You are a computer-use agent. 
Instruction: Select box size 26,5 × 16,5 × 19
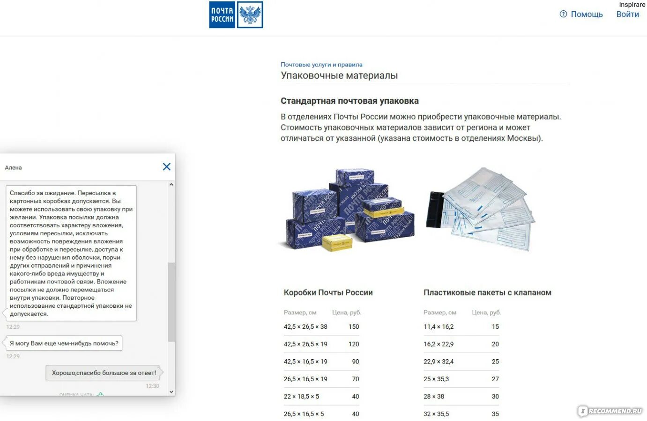pyautogui.click(x=305, y=379)
